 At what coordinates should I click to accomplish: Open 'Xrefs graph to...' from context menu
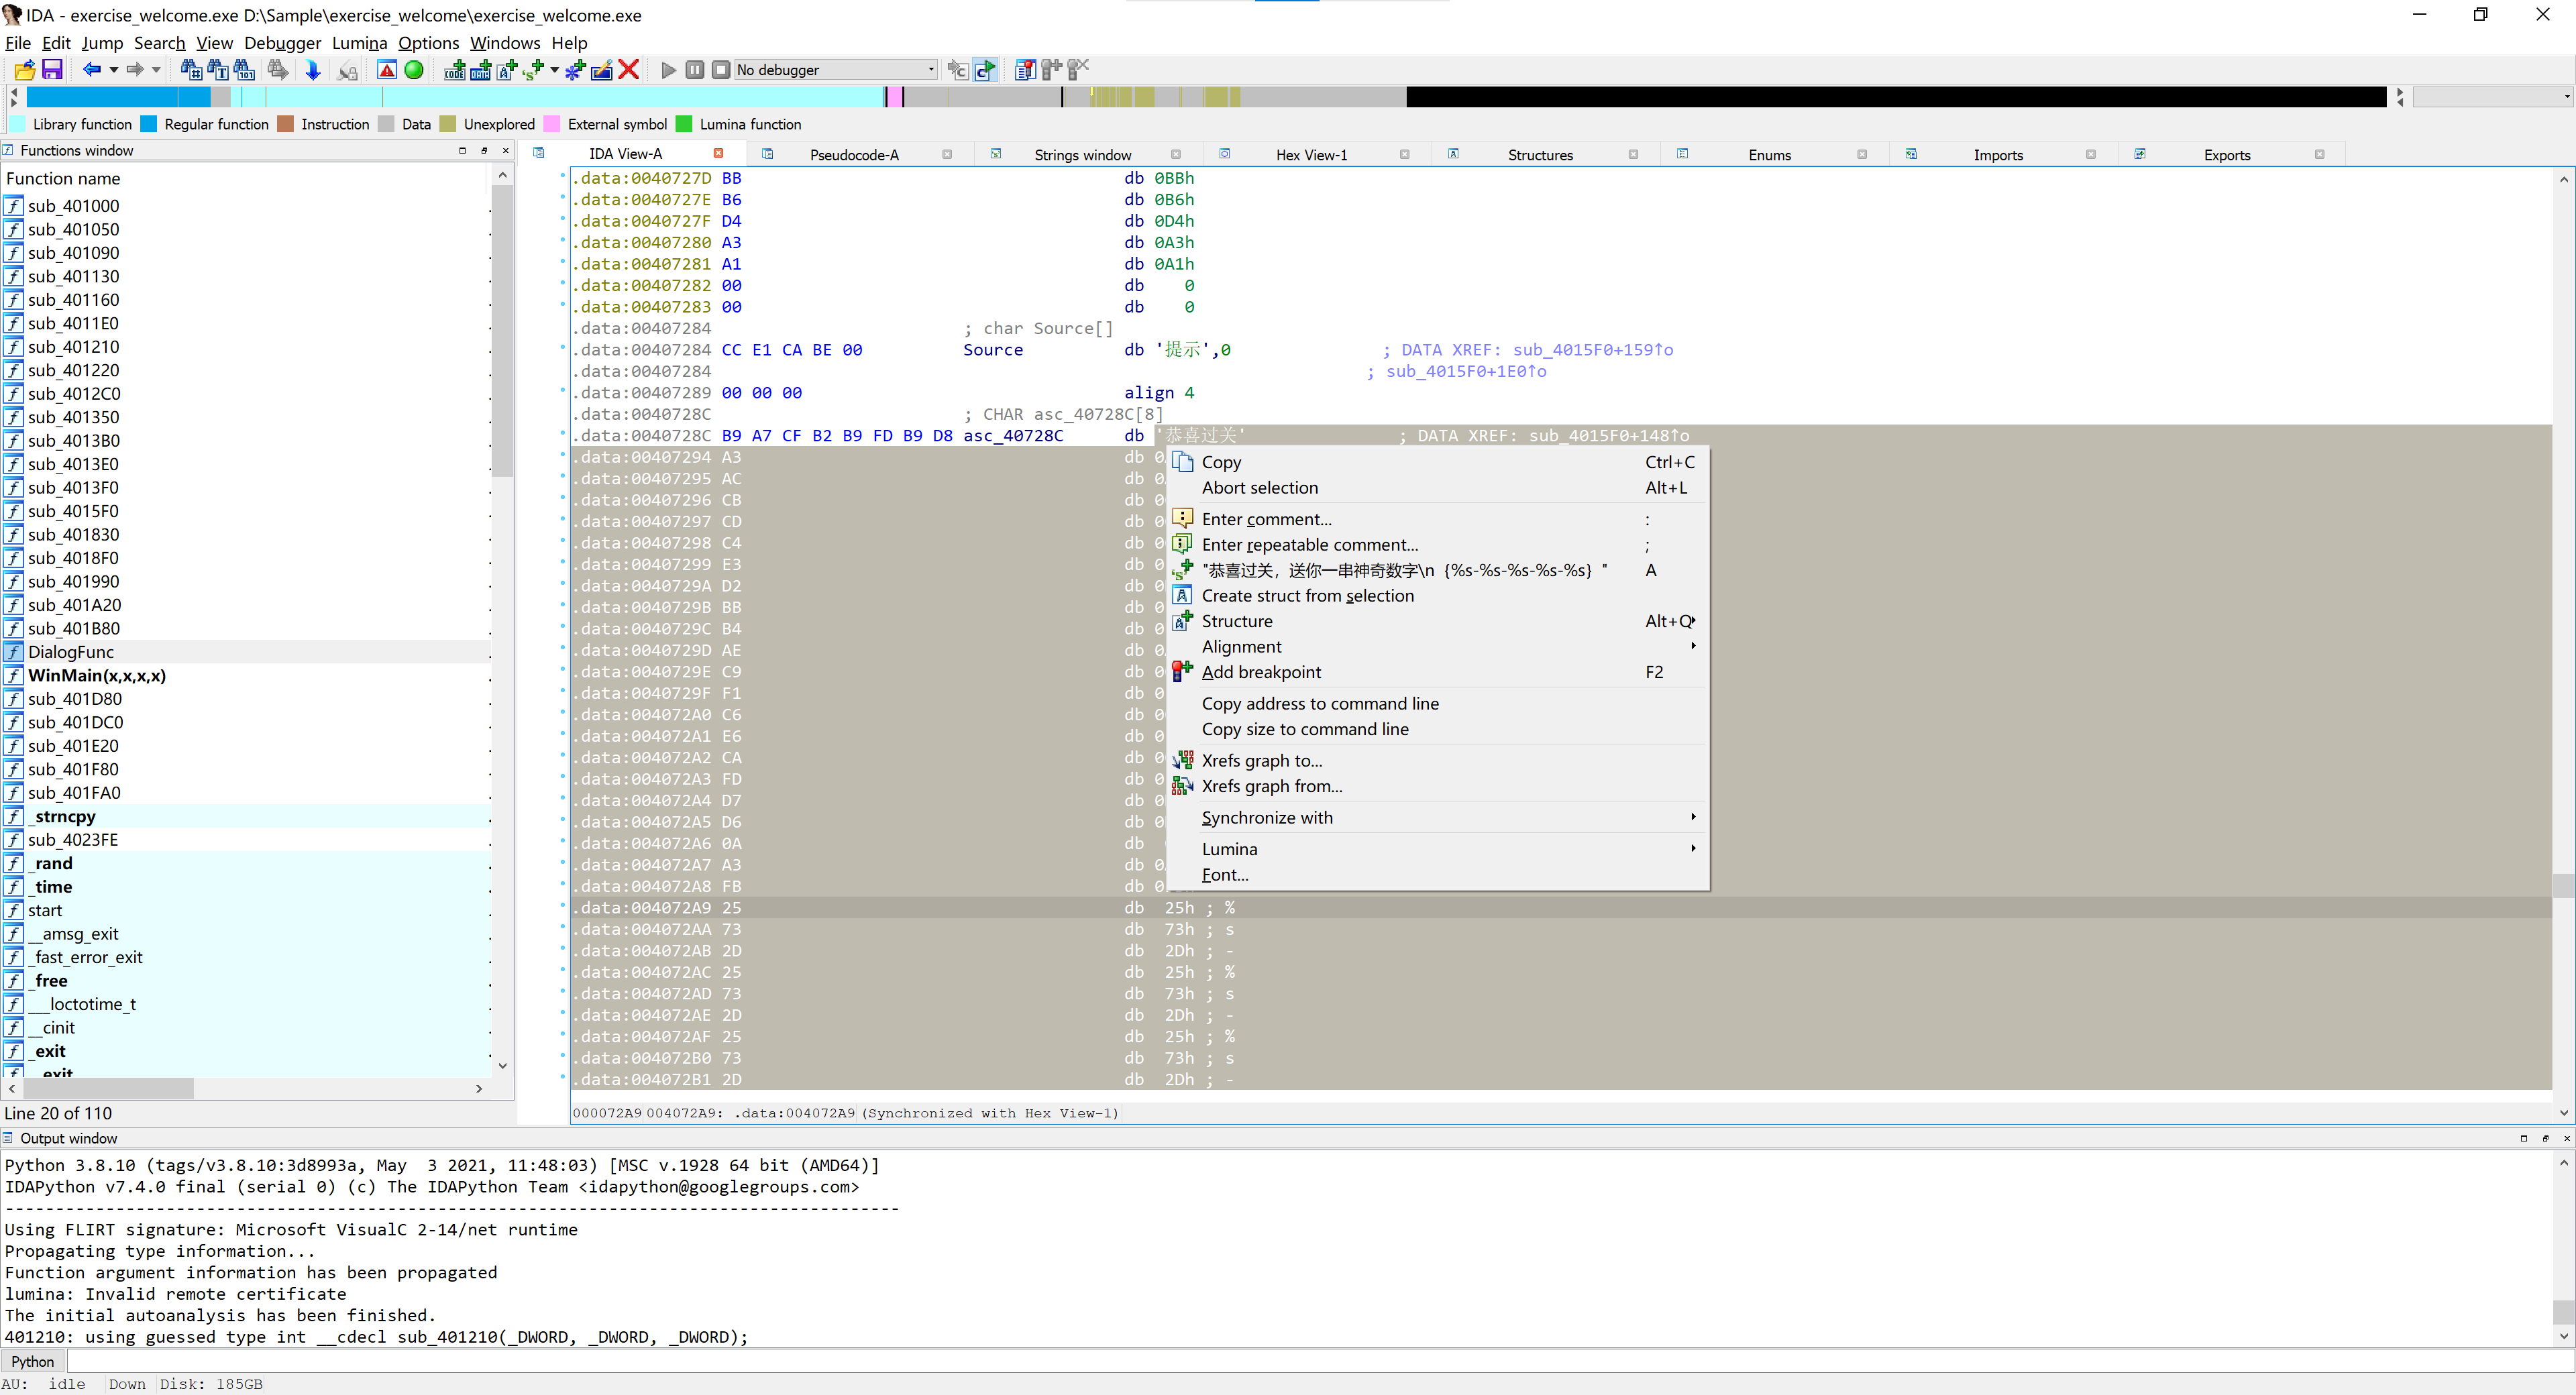(x=1438, y=761)
